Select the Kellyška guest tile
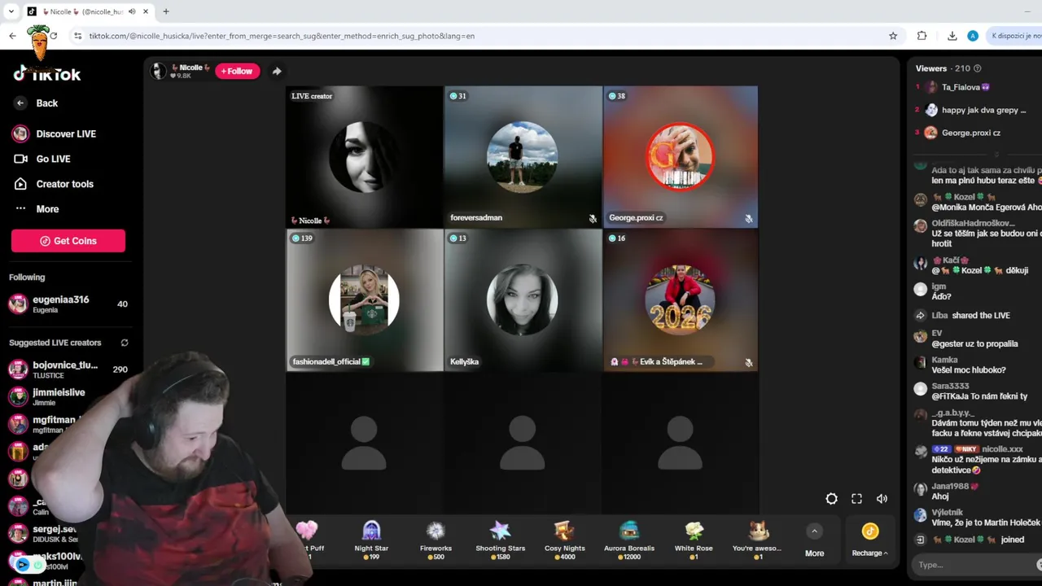The width and height of the screenshot is (1042, 586). click(523, 300)
